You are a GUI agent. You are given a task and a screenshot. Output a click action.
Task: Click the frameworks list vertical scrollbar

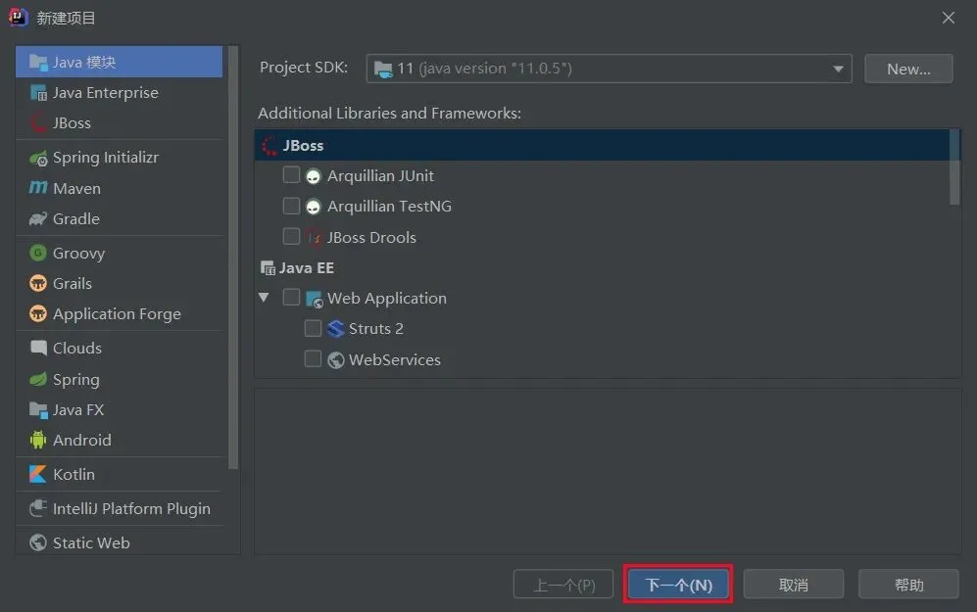pos(954,166)
